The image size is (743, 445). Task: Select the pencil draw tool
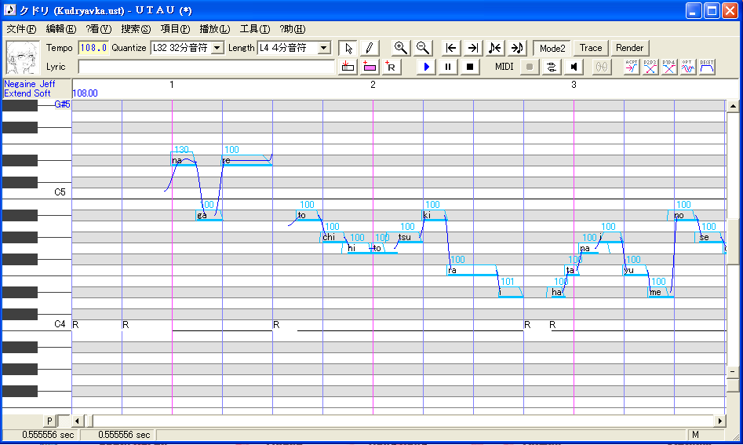coord(369,49)
